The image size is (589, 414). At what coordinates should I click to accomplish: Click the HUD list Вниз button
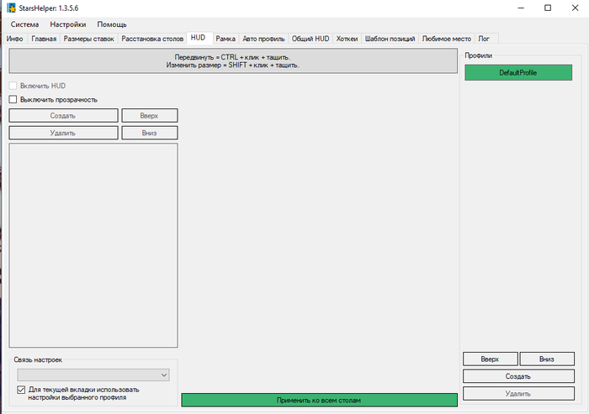tap(150, 133)
